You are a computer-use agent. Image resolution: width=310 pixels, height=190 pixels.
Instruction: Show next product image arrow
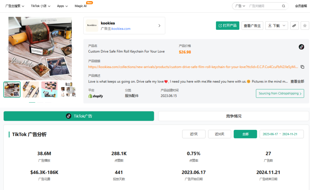tap(69, 48)
